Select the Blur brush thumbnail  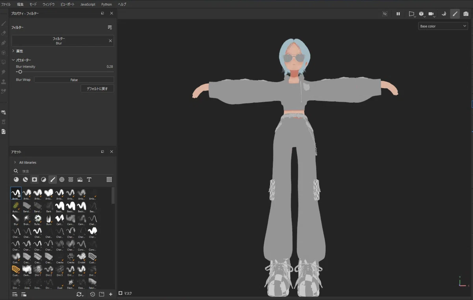click(16, 219)
